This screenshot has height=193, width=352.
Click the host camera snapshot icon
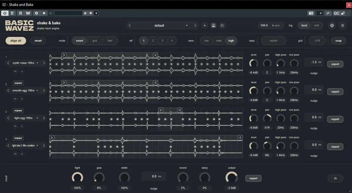(x=311, y=13)
